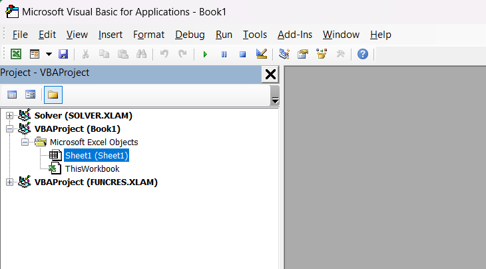Select Microsoft Excel Objects folder
This screenshot has width=486, height=269.
pyautogui.click(x=94, y=142)
